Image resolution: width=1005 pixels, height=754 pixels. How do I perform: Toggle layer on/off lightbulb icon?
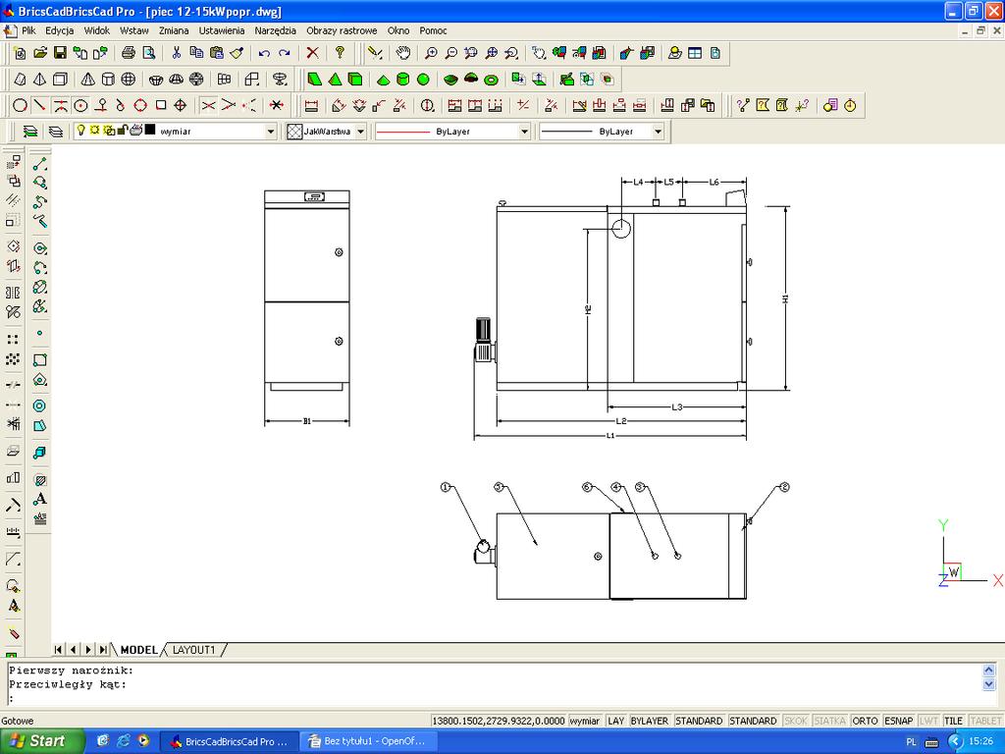[80, 131]
